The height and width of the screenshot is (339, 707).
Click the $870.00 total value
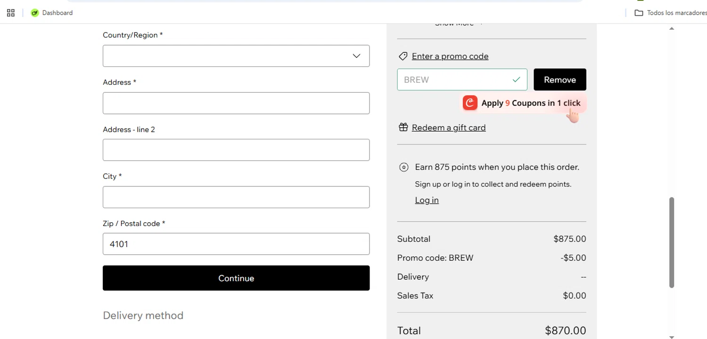point(566,331)
